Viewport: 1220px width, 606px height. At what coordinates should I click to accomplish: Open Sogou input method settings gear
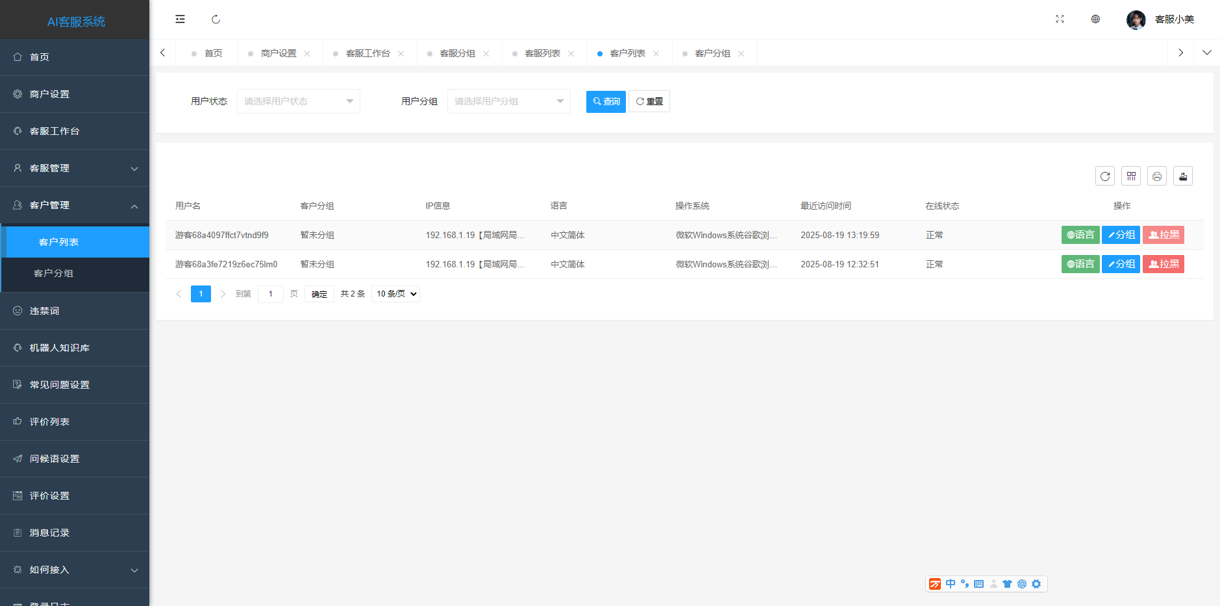pyautogui.click(x=1036, y=584)
